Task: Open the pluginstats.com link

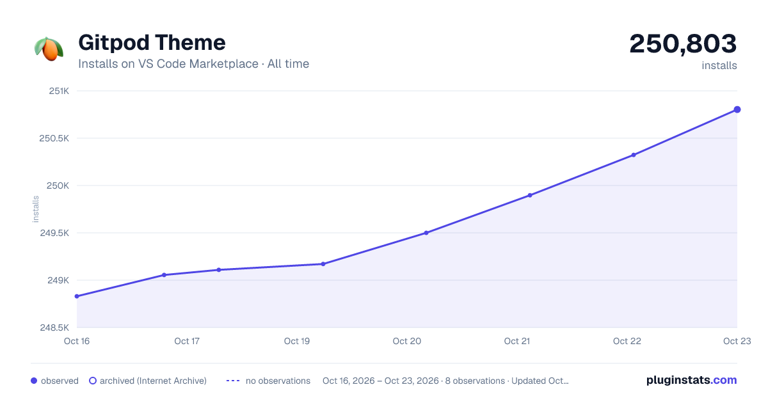Action: [x=691, y=380]
